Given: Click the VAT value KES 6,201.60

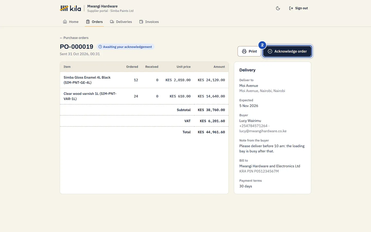Looking at the screenshot, I should (212, 121).
